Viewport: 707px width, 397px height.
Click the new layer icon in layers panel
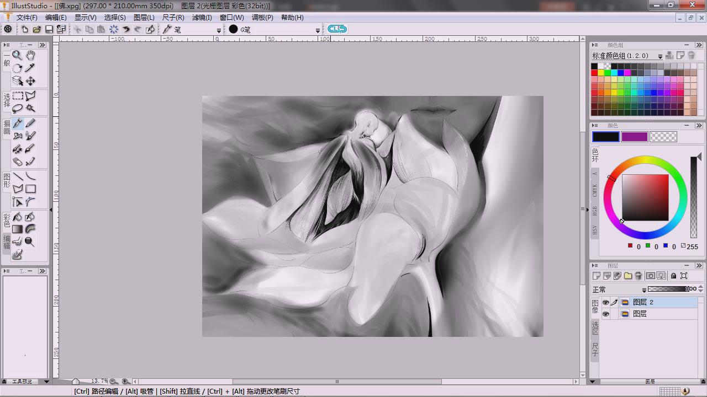(x=597, y=276)
